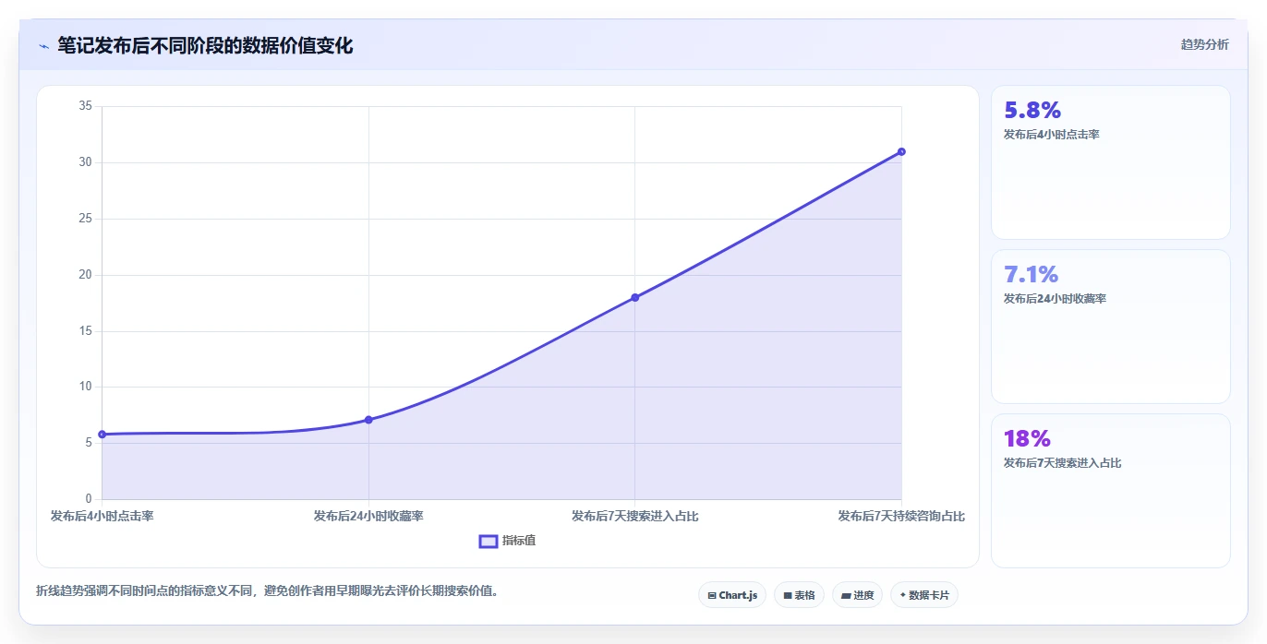The height and width of the screenshot is (644, 1267).
Task: Click x-axis label 发布后7天持续咨询占比
Action: coord(901,516)
